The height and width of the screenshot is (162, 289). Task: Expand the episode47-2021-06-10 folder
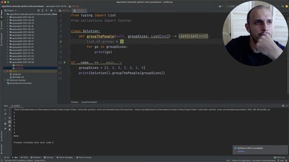pos(8,35)
